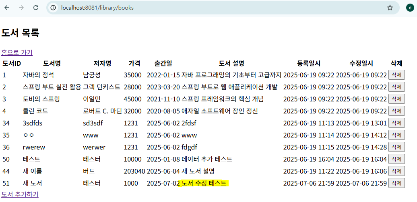Click author name 이일민
Viewport: 417px width, 202px height.
(x=92, y=99)
